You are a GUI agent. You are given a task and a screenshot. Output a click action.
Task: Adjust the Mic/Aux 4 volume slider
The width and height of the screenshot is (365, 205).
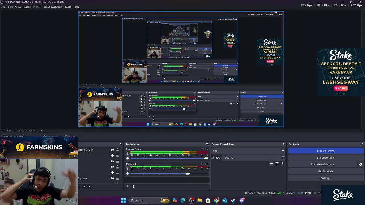169,173
